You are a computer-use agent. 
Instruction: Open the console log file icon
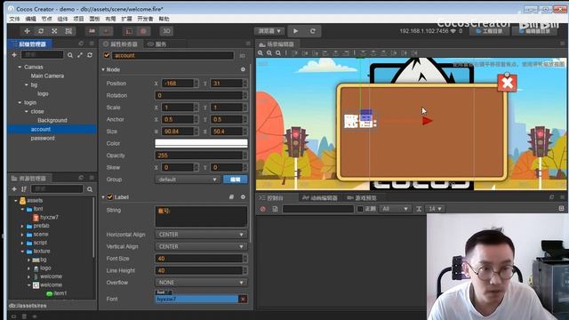(x=275, y=209)
